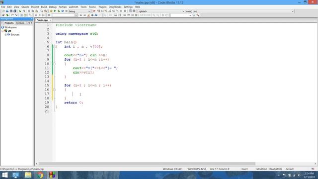
Task: Open the File menu
Action: tap(3, 7)
